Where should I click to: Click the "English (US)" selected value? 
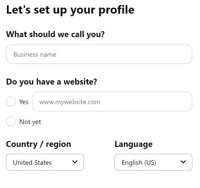point(139,162)
